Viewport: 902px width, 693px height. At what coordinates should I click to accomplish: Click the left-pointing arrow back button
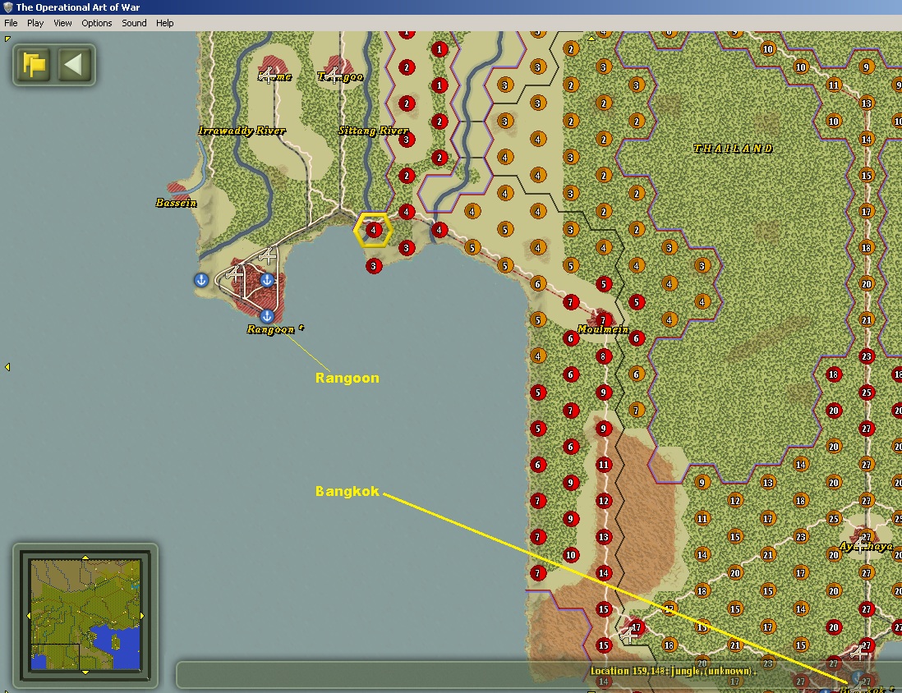[x=76, y=64]
